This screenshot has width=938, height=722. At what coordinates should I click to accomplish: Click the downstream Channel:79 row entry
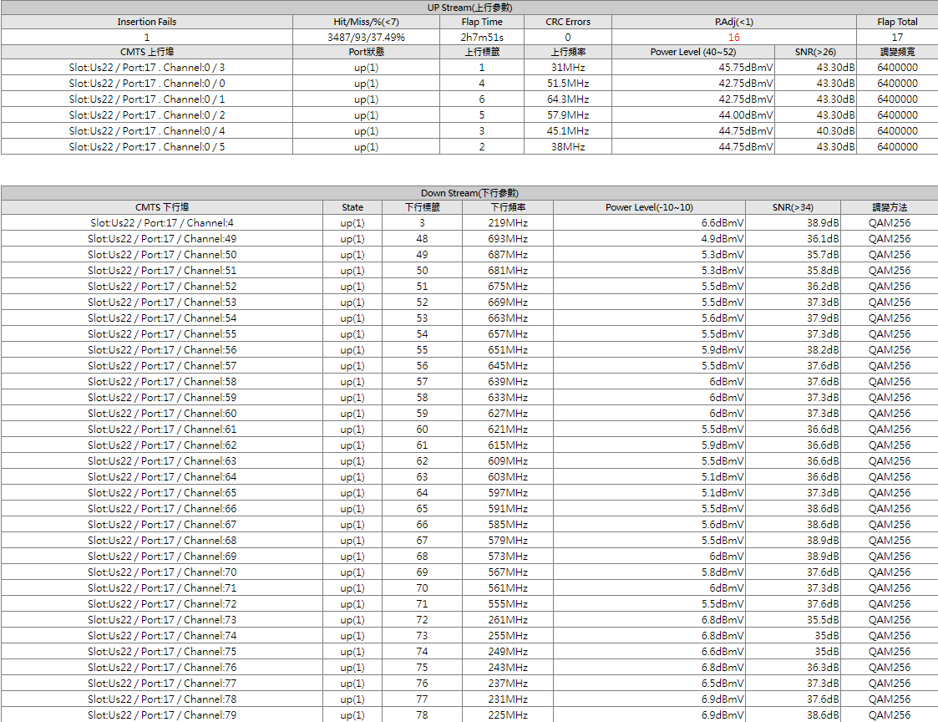tap(162, 715)
